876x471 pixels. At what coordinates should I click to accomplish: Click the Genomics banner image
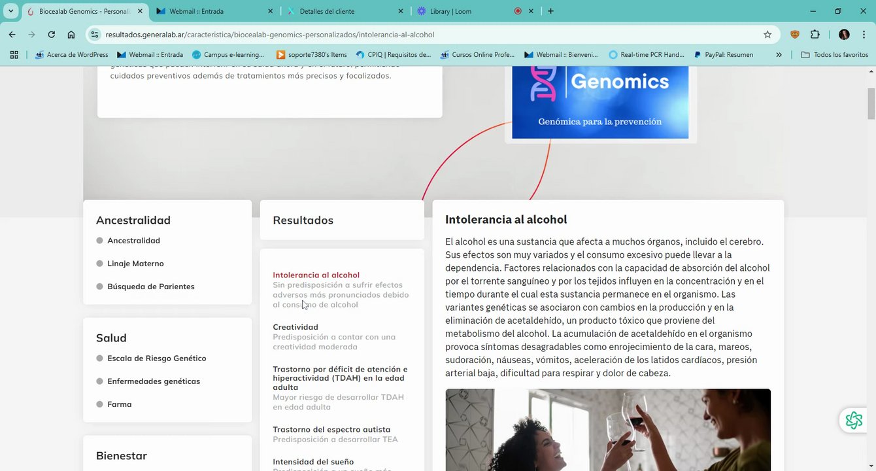click(x=600, y=102)
